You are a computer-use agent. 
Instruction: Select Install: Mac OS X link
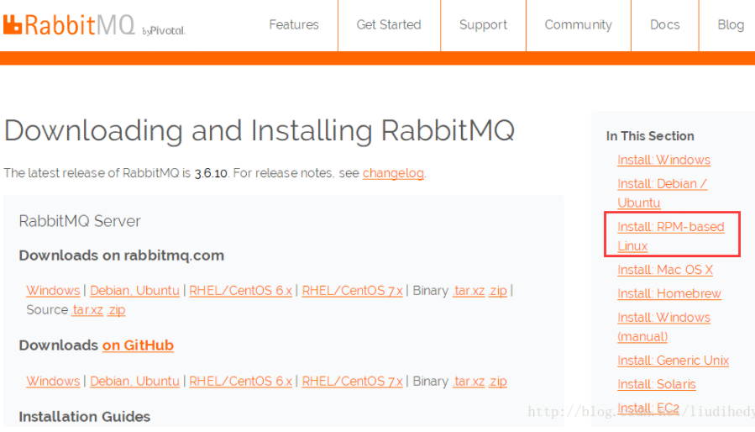point(665,270)
